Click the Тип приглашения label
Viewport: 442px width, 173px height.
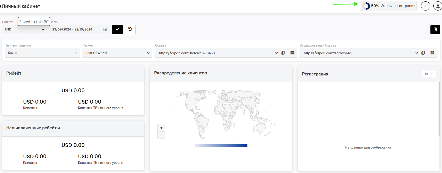18,45
